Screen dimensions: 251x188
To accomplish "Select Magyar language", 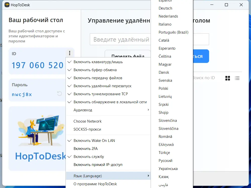I will click(x=172, y=64).
